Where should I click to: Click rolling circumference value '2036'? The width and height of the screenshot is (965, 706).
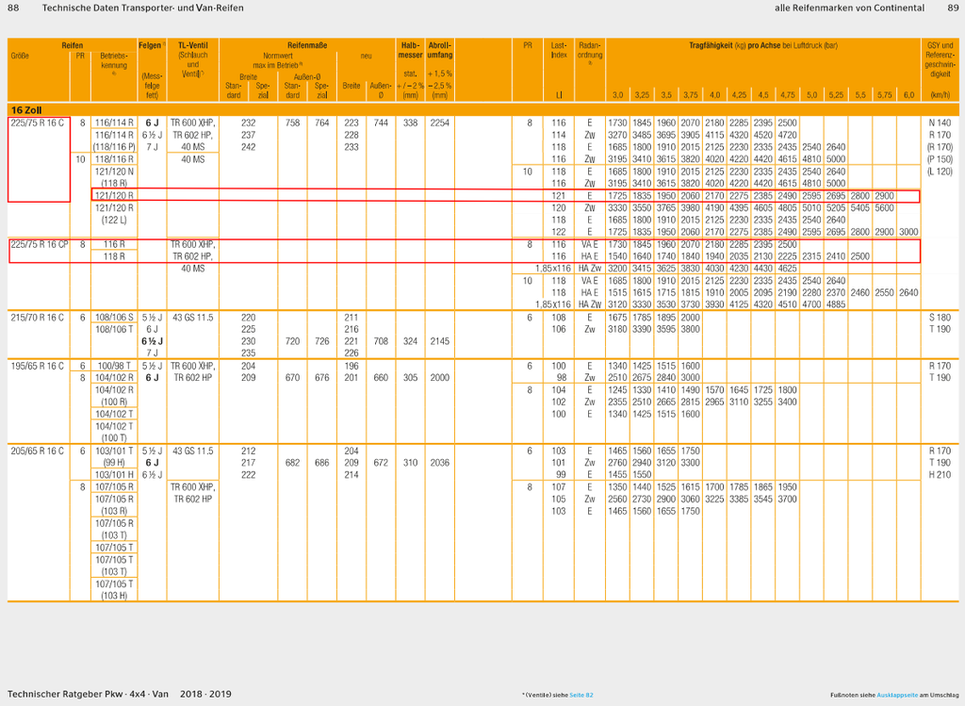pyautogui.click(x=439, y=463)
